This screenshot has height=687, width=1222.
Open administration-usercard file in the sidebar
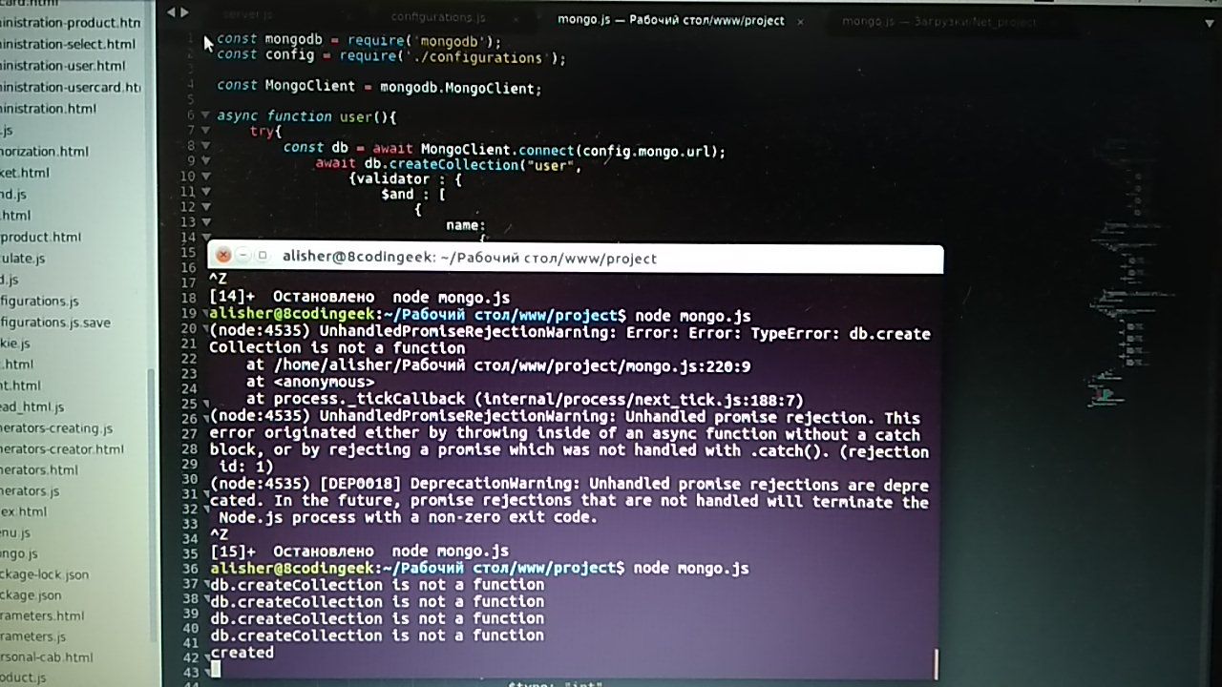tap(71, 87)
